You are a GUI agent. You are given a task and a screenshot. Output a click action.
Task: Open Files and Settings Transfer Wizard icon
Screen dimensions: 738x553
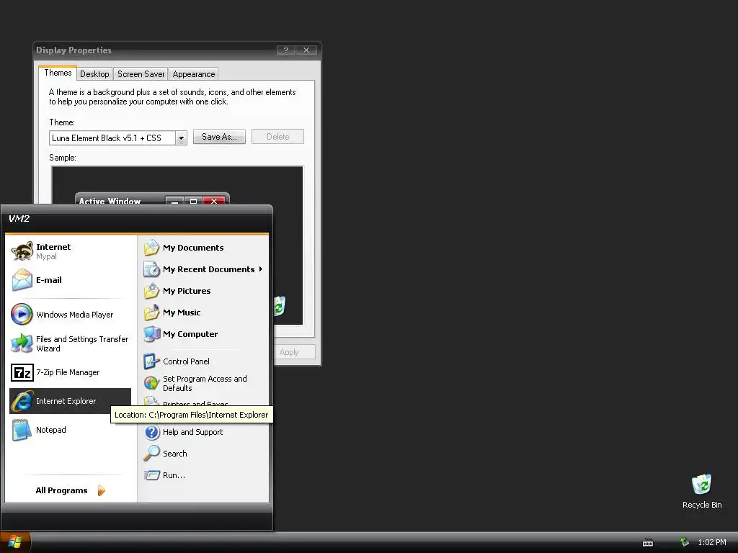[22, 343]
